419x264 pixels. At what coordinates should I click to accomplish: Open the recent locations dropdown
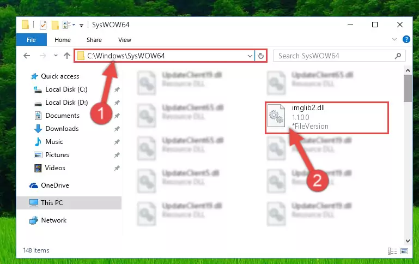(x=56, y=56)
